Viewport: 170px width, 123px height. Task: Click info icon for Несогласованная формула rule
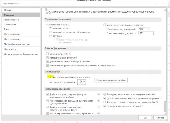(98, 100)
